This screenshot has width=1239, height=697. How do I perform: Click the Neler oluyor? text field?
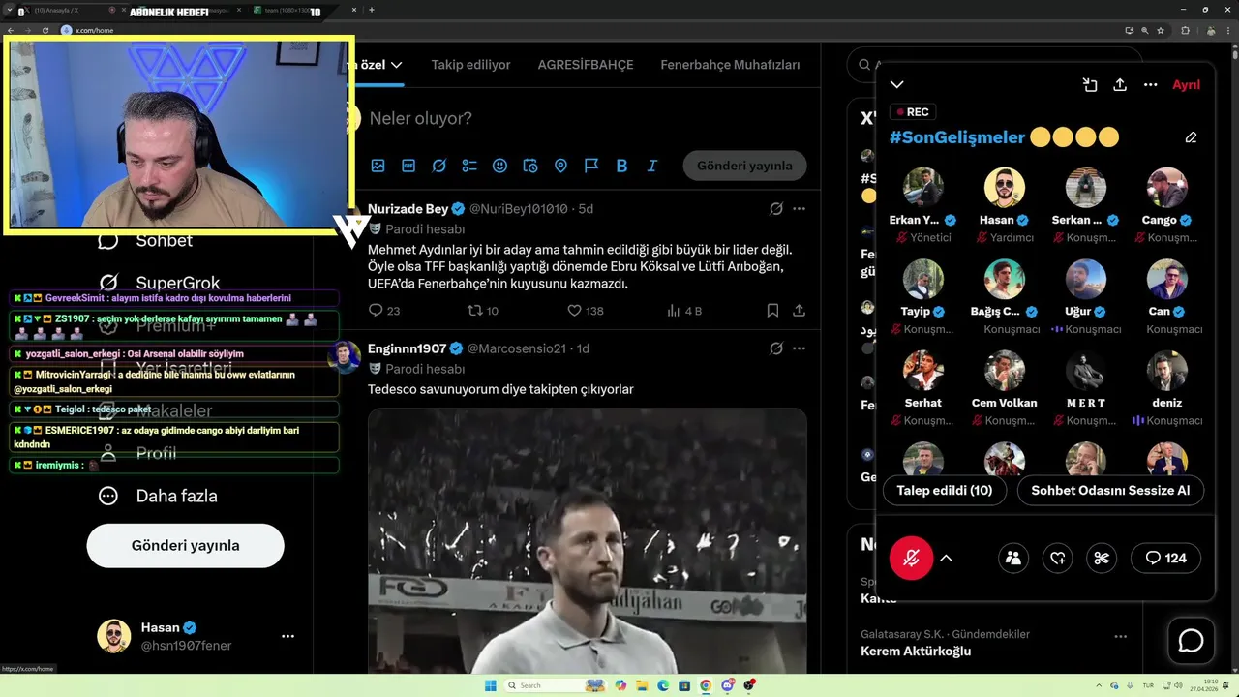(x=420, y=118)
